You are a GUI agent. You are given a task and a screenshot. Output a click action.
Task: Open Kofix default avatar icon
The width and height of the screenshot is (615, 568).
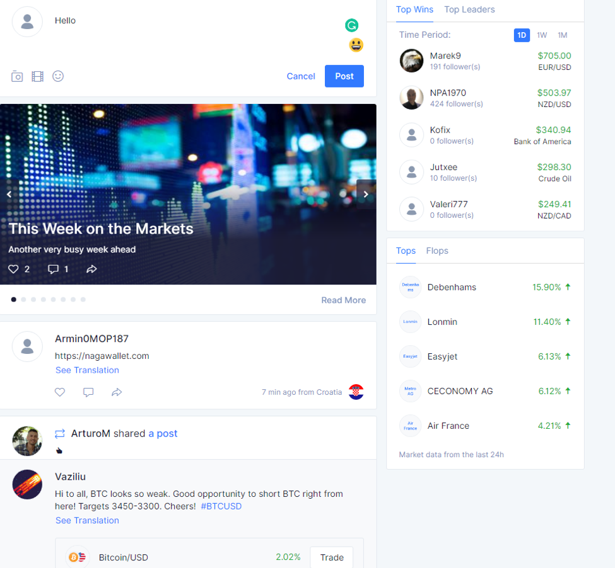pos(411,135)
